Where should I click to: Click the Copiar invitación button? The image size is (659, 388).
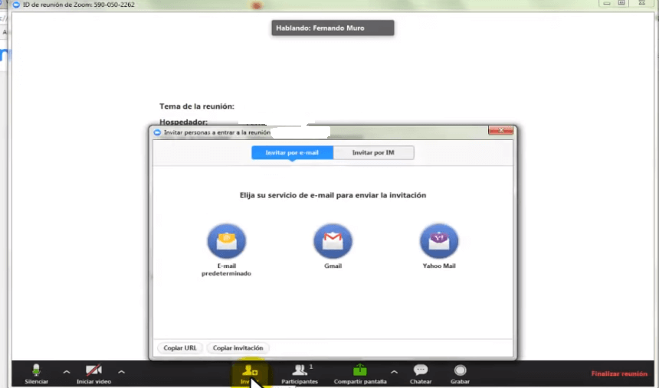click(x=238, y=347)
